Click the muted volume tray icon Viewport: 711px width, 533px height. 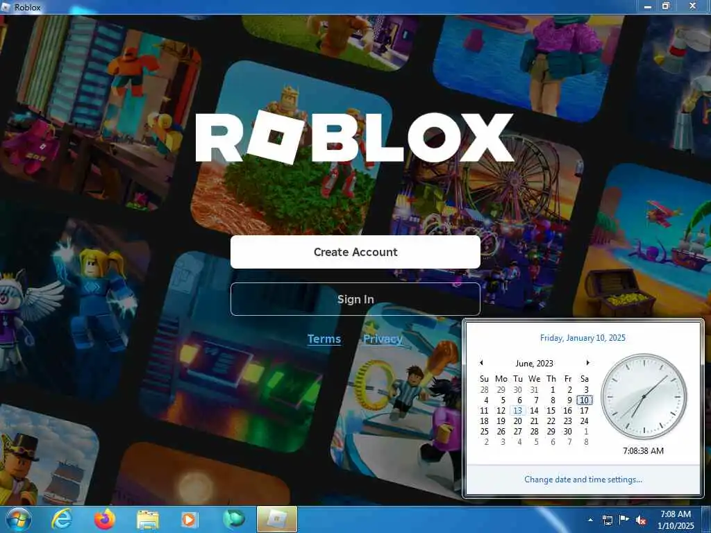tap(641, 520)
